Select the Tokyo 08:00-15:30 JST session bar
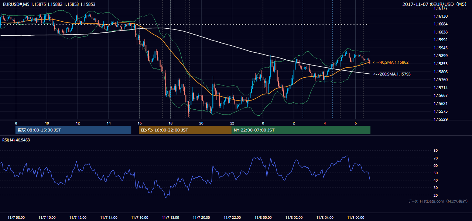 [73, 130]
